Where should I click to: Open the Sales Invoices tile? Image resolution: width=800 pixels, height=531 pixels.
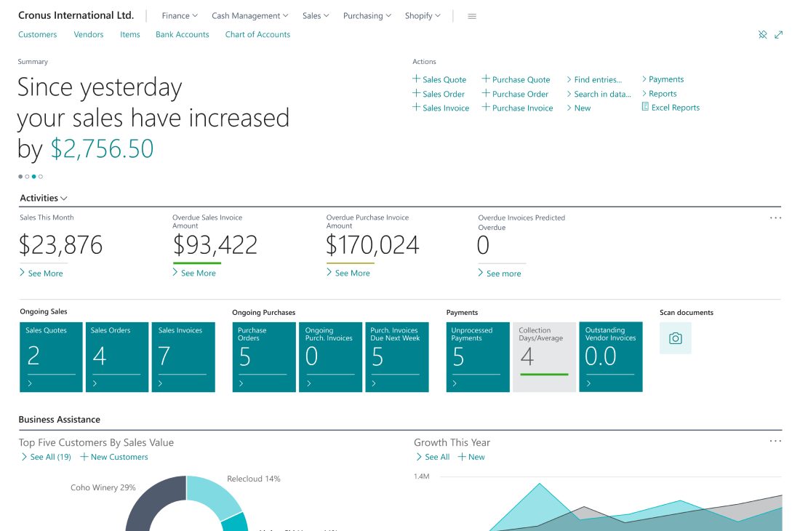tap(183, 357)
